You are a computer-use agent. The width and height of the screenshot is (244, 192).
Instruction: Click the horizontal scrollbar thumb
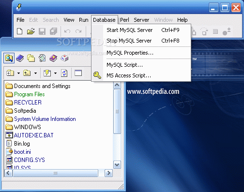tap(55, 173)
